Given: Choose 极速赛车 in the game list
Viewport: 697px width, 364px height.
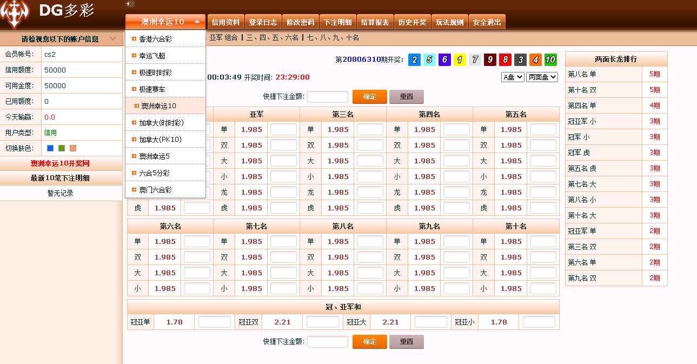Looking at the screenshot, I should click(152, 89).
